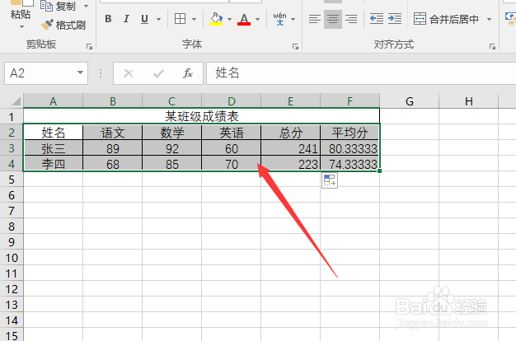This screenshot has height=341, width=516.
Task: Click cell with value 85
Action: pos(171,164)
